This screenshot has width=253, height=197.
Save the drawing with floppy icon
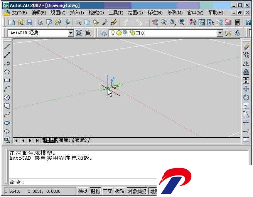click(29, 22)
